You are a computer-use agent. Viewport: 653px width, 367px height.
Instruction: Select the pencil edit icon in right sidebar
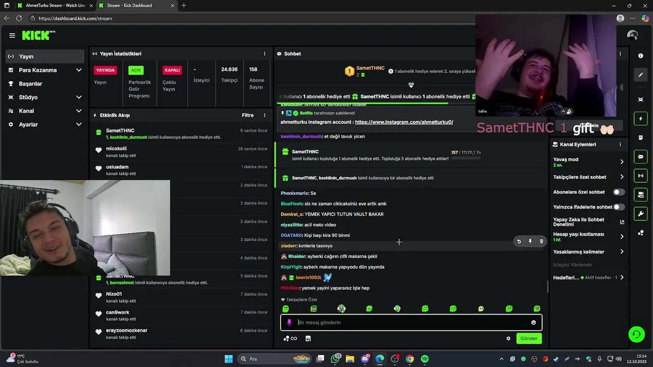tap(641, 75)
